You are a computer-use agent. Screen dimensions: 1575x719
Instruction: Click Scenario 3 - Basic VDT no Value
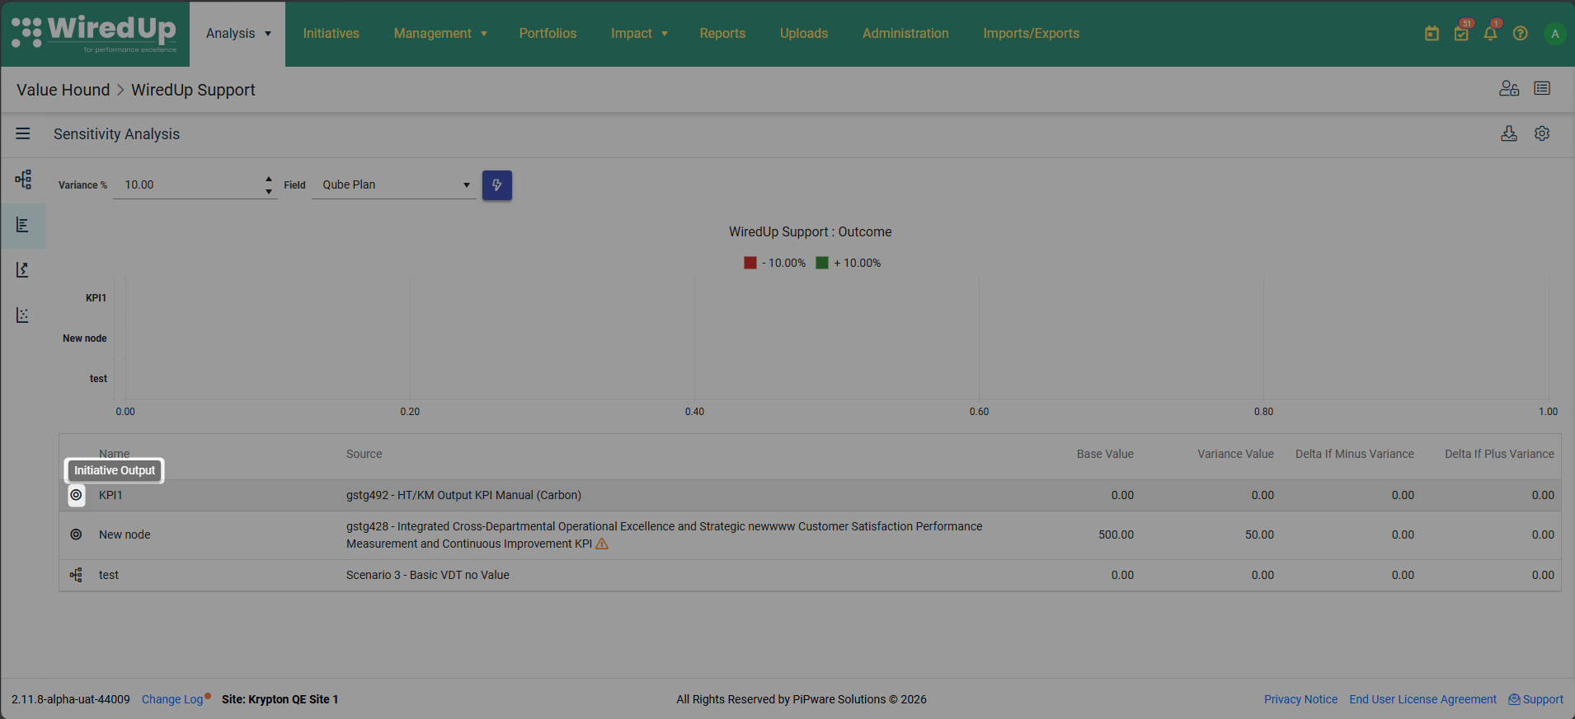(428, 575)
